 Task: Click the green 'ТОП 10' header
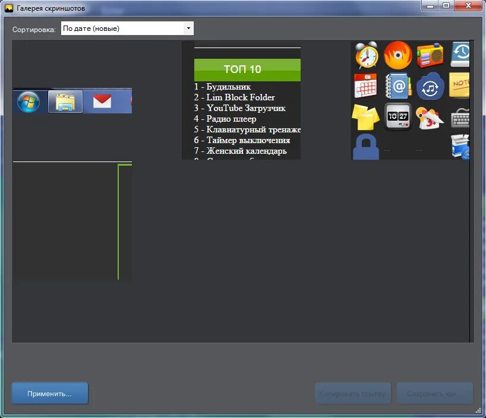click(247, 69)
